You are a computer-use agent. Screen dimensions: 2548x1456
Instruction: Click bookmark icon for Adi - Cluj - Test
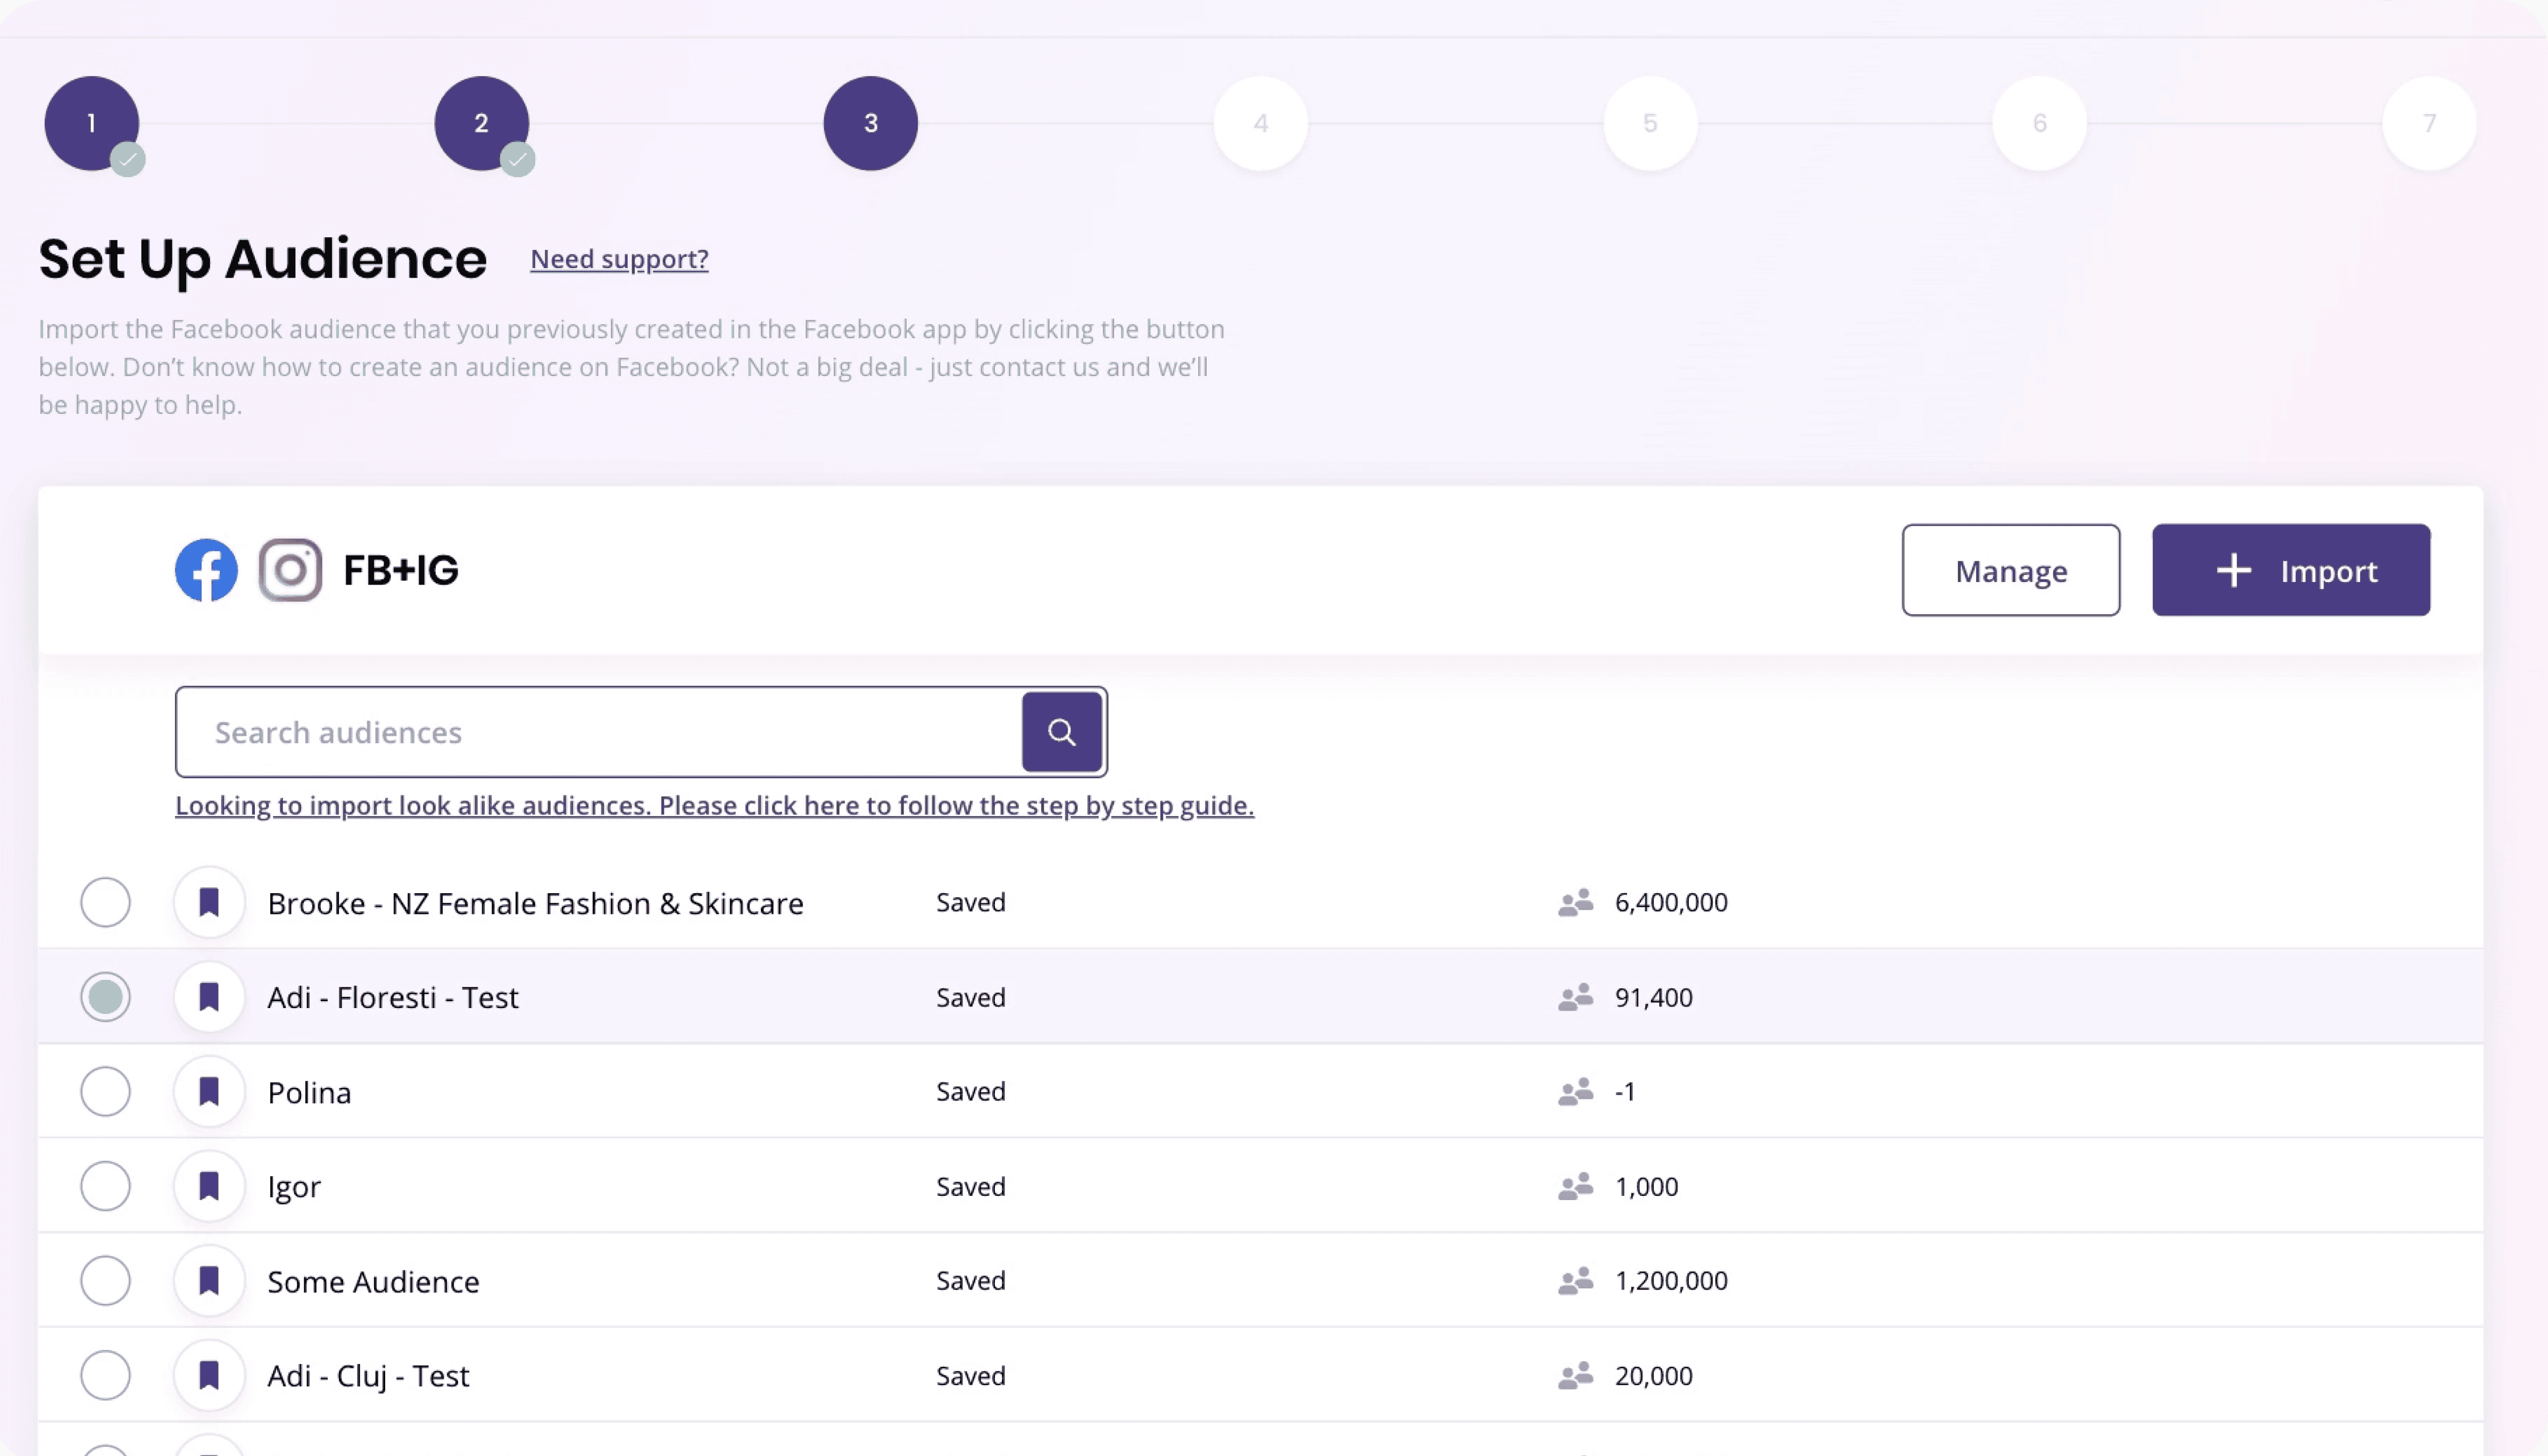coord(209,1375)
